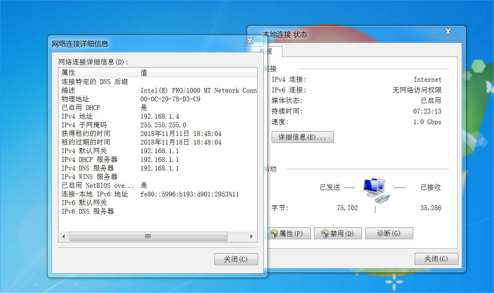Close 本地连接 状态 window via X button
This screenshot has width=494, height=293.
pos(448,31)
